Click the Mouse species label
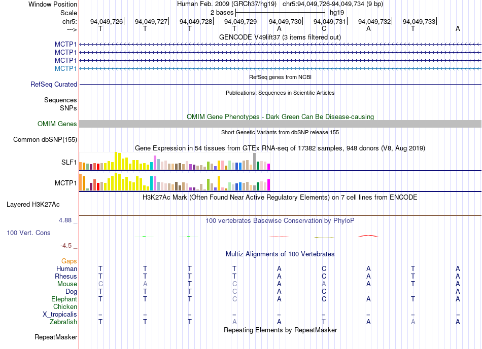 tap(67, 284)
